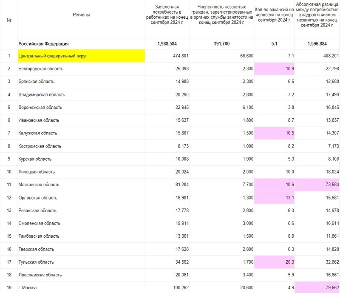Click the cell with value 100,262
This screenshot has height=293, width=340.
[x=167, y=288]
